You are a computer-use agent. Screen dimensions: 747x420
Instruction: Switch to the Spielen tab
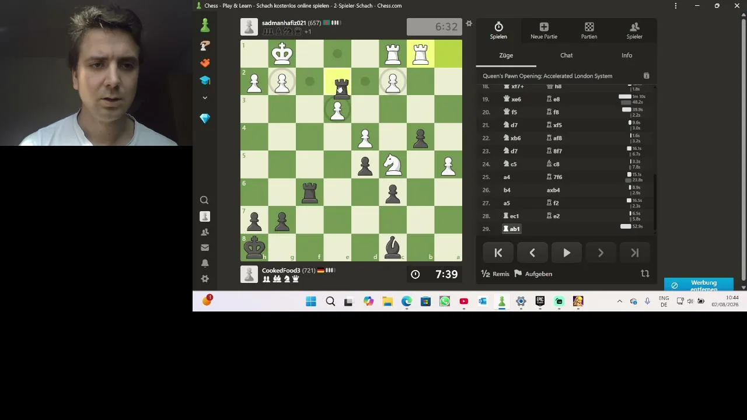pos(498,31)
